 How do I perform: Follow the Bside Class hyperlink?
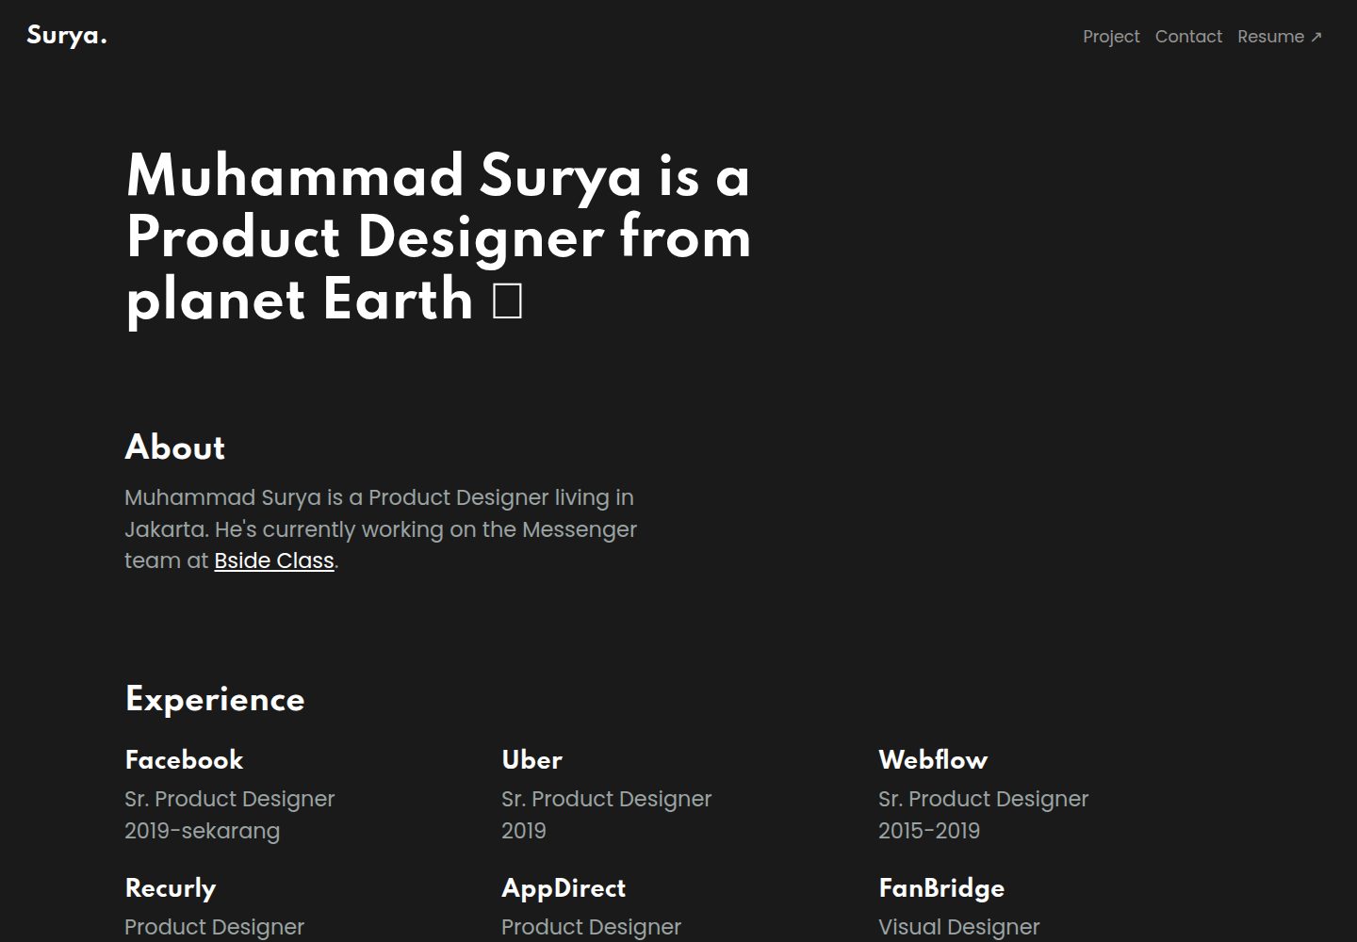click(274, 560)
